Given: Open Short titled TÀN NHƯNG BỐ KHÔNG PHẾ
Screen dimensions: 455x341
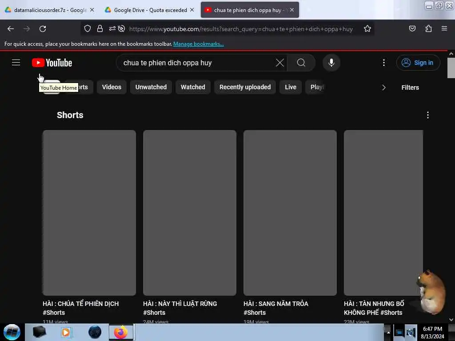Looking at the screenshot, I should click(x=374, y=308).
